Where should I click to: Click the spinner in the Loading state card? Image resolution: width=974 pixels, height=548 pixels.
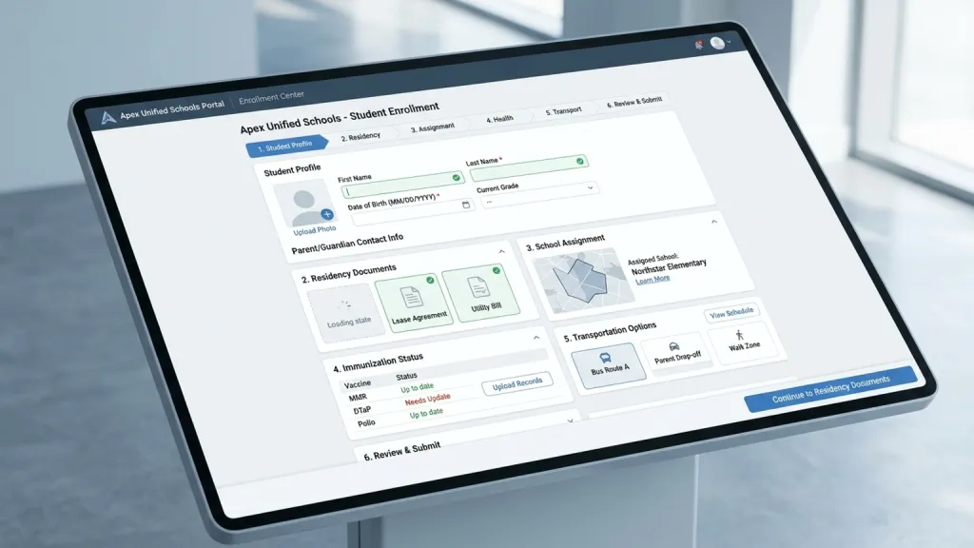point(343,305)
